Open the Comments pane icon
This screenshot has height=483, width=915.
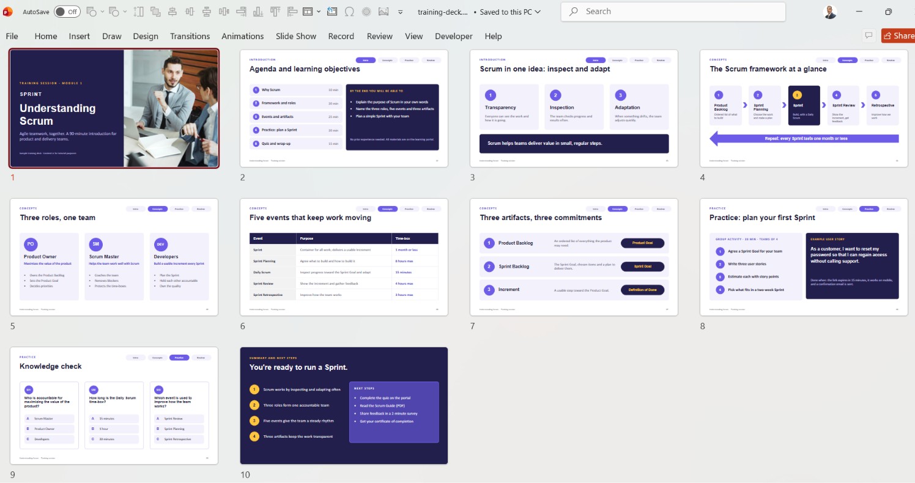click(x=869, y=35)
